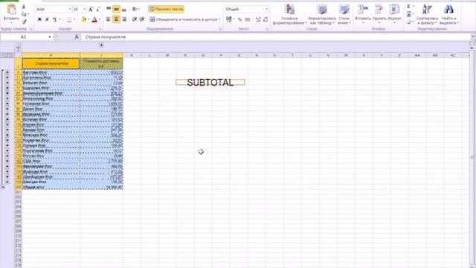476x268 pixels.
Task: Open the Format (Формат) cells menu
Action: click(x=394, y=13)
